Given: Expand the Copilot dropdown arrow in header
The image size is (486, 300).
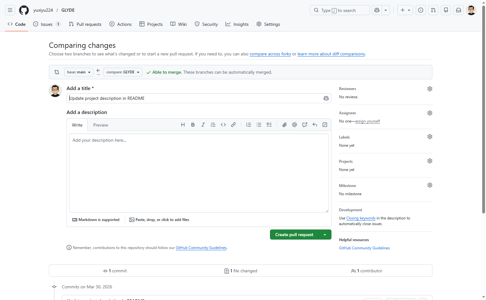Looking at the screenshot, I should point(386,10).
